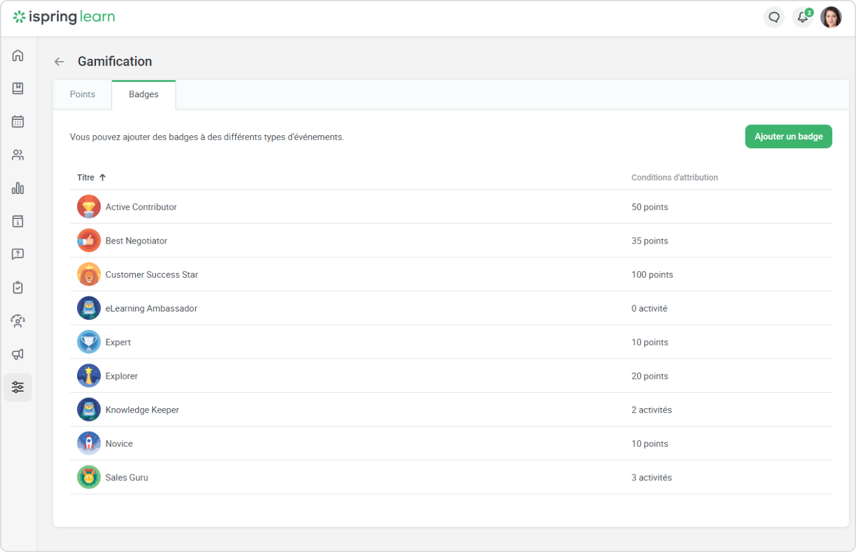Open the chat messages icon in header

click(x=774, y=17)
